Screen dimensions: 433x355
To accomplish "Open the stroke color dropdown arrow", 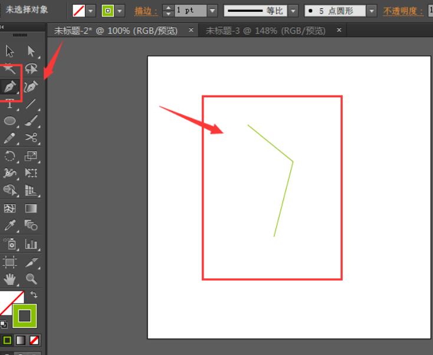I will (x=120, y=11).
